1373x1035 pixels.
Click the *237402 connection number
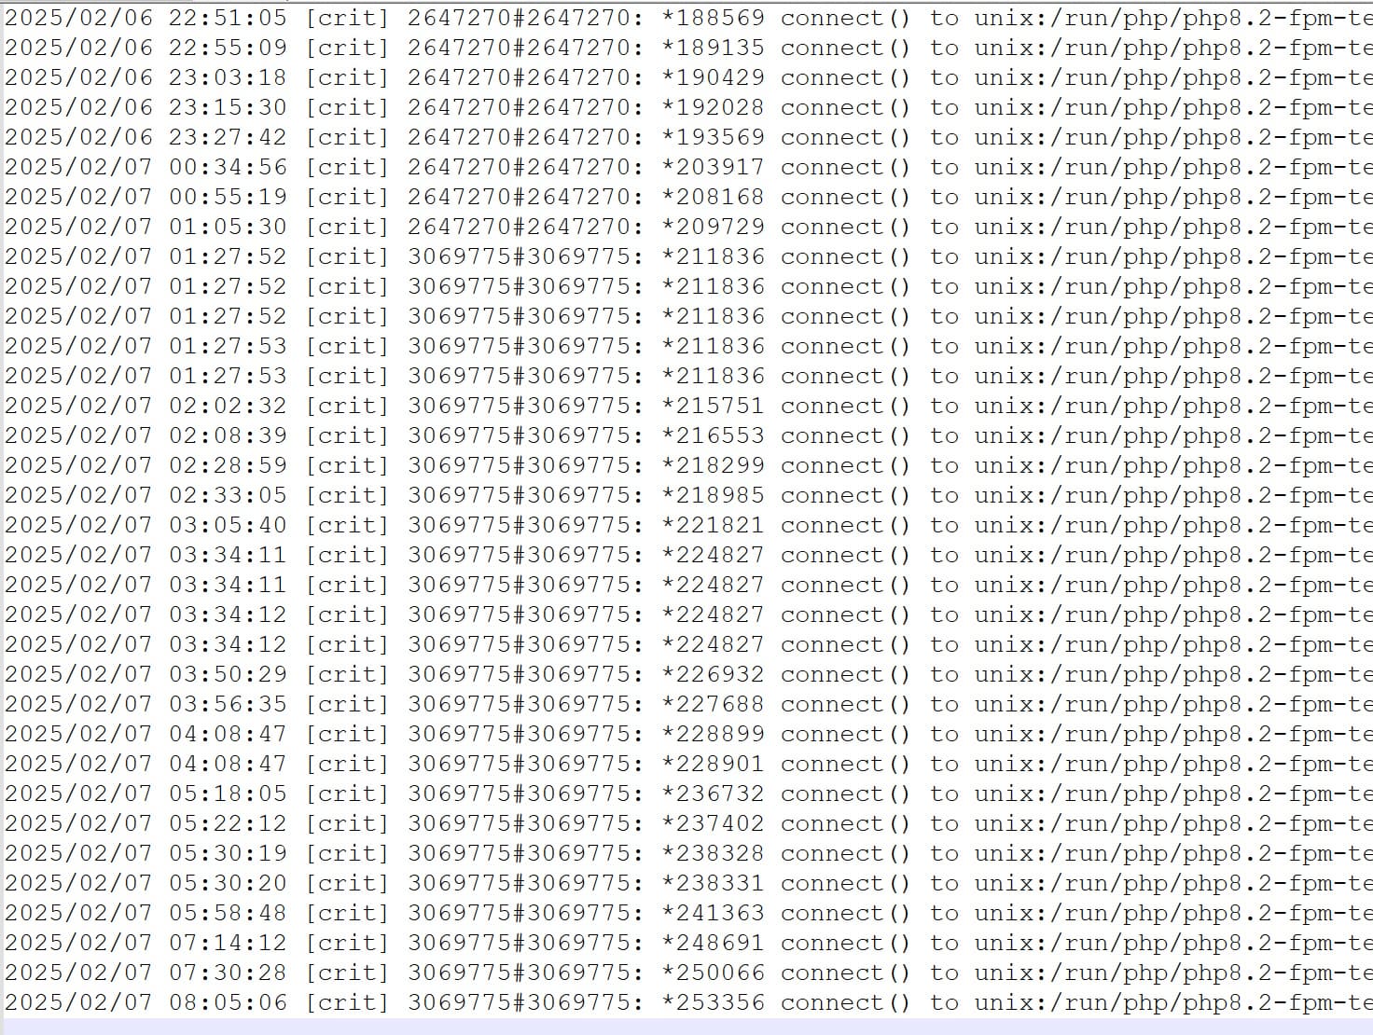coord(713,823)
